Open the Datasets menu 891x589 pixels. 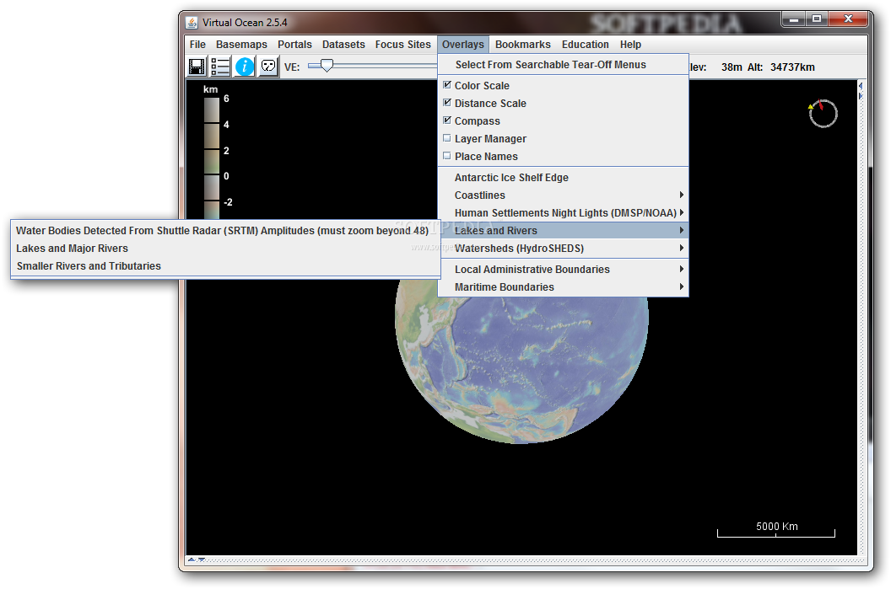[x=343, y=45]
